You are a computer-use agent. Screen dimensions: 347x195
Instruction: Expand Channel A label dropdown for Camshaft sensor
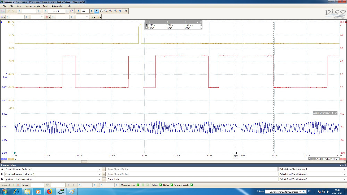(99, 169)
